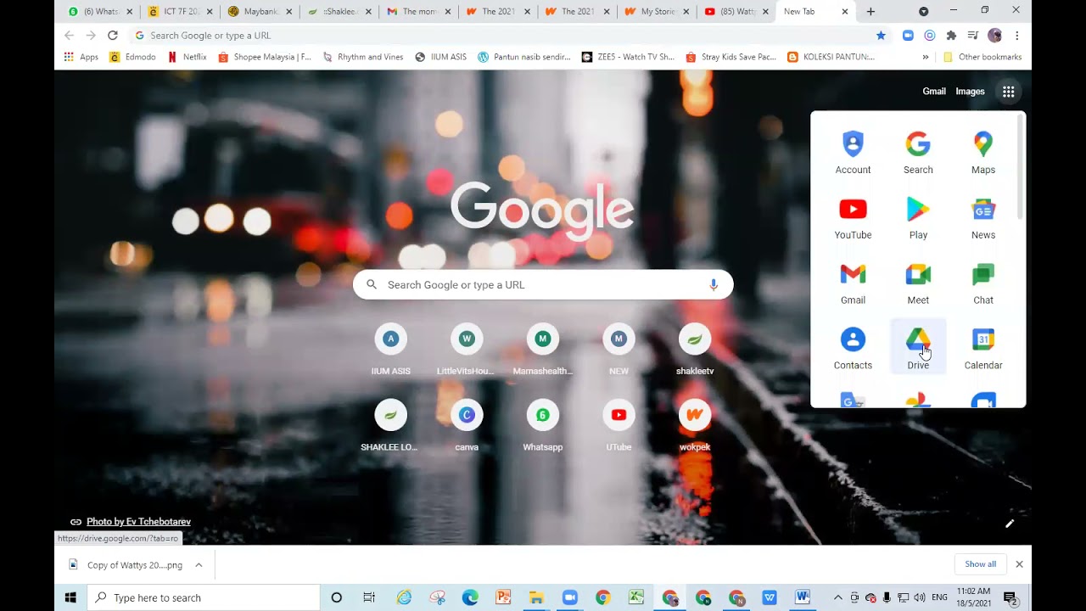1086x611 pixels.
Task: Open Chrome three-dot menu
Action: tap(1016, 36)
